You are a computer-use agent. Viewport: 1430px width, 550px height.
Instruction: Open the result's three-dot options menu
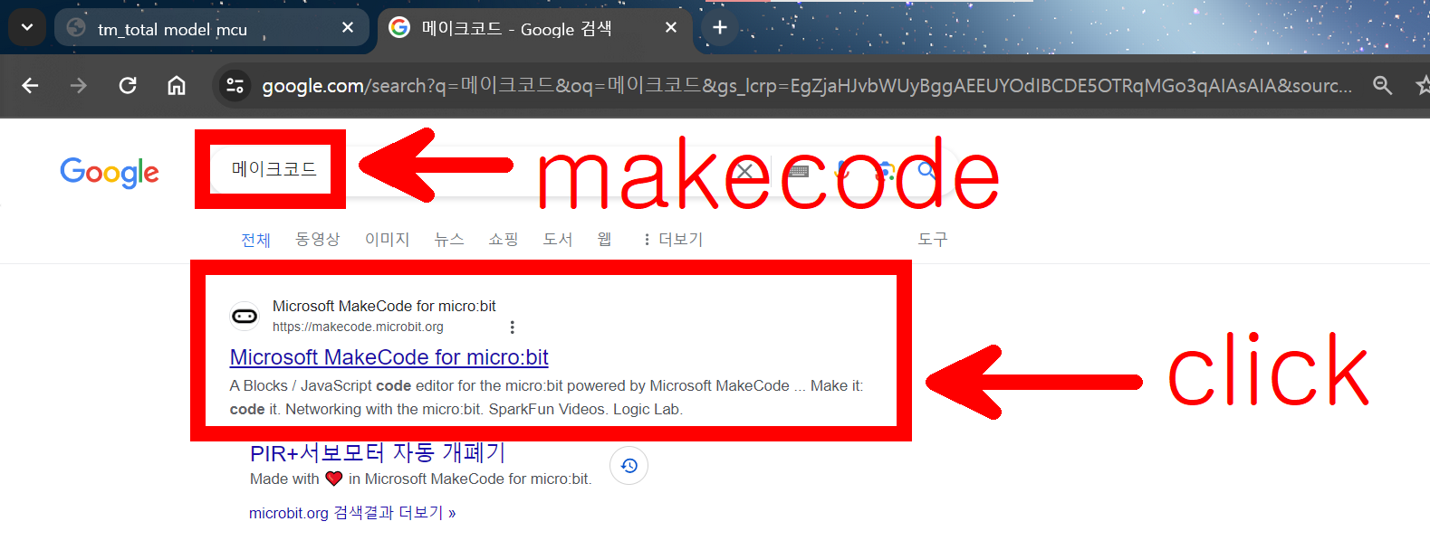pos(512,327)
